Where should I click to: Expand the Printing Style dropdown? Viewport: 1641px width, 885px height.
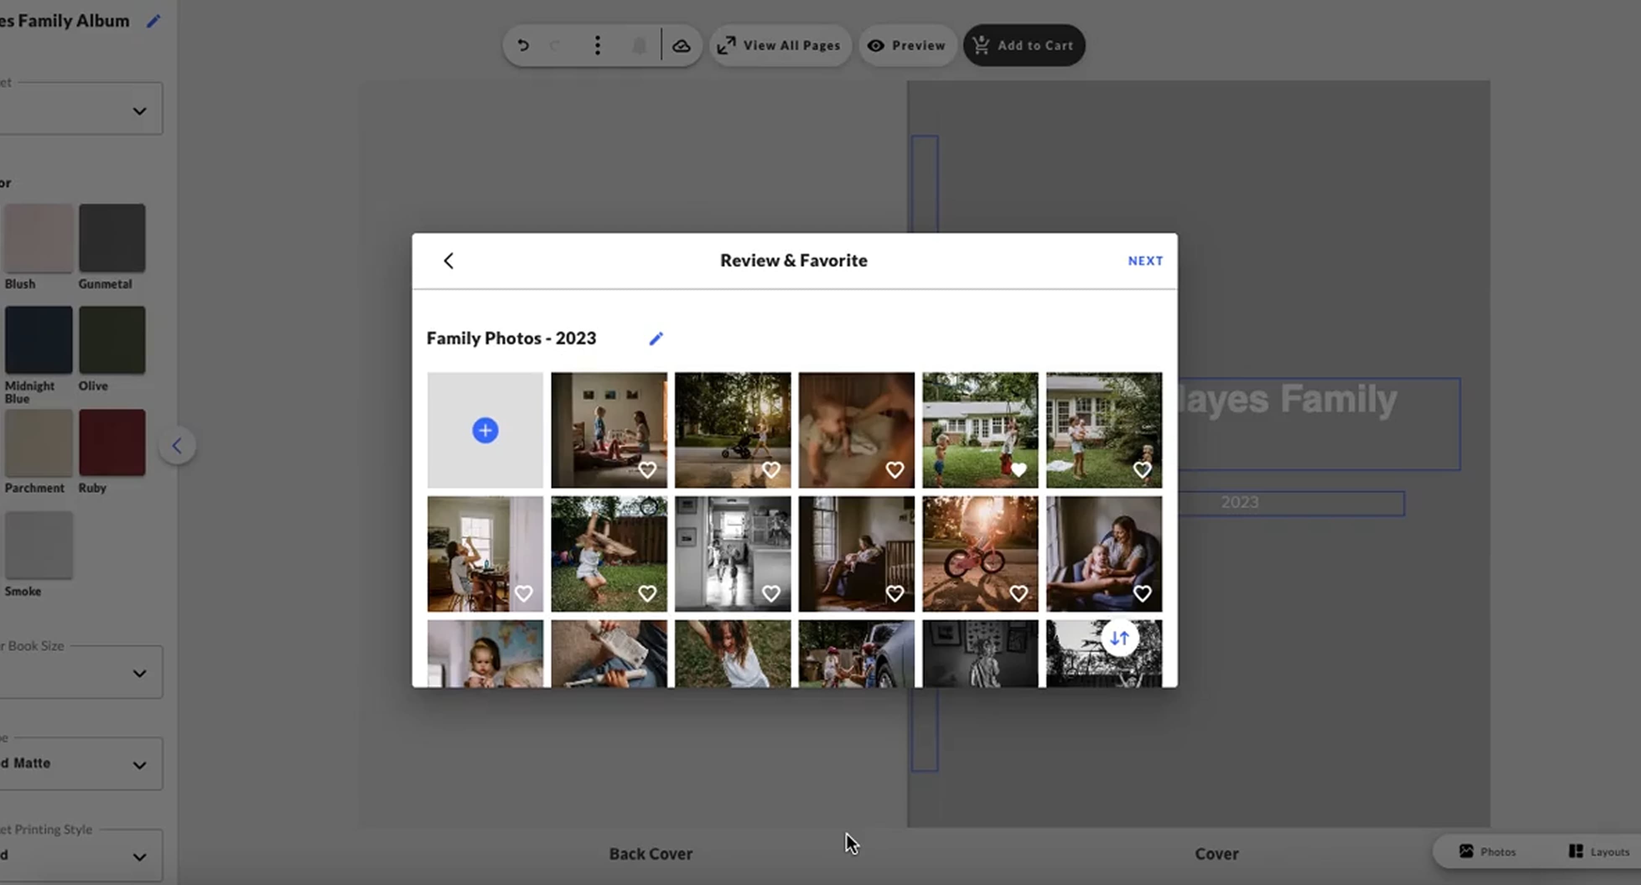[x=139, y=857]
